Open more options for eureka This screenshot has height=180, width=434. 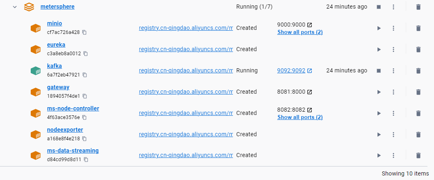(x=393, y=49)
